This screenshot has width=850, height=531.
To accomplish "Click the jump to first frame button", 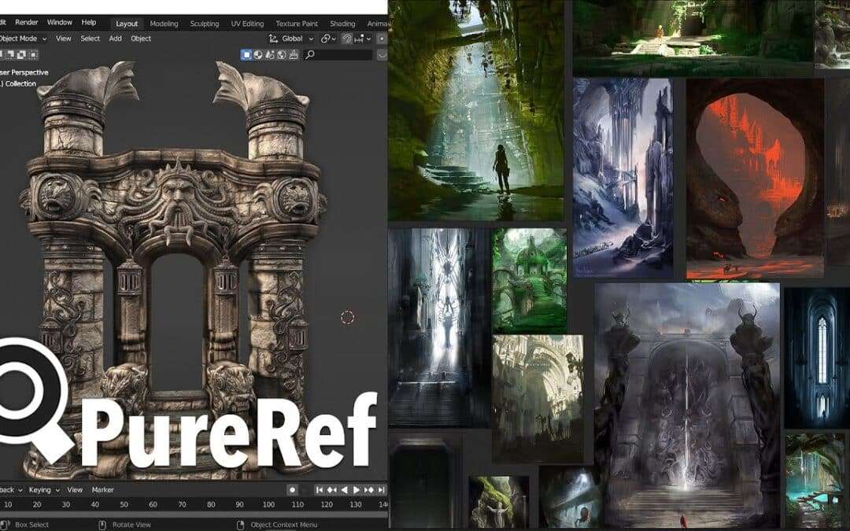I will point(320,490).
